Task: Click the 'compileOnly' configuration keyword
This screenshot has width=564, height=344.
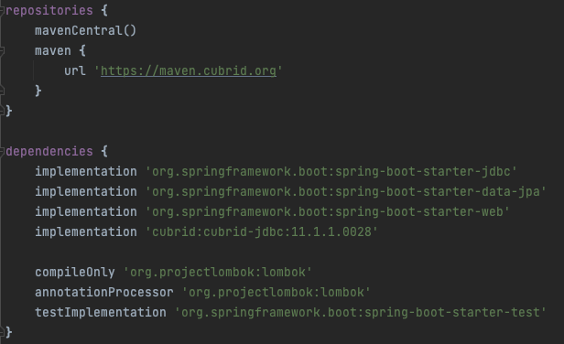Action: [75, 272]
